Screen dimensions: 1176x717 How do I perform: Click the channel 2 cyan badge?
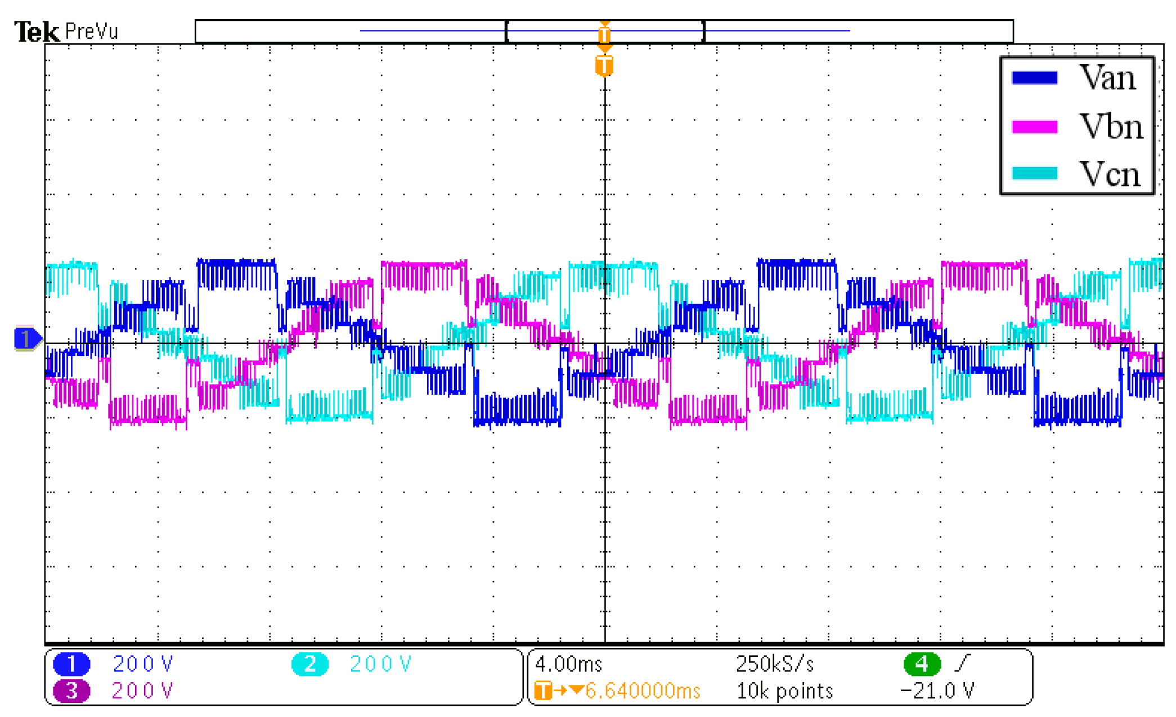[309, 664]
